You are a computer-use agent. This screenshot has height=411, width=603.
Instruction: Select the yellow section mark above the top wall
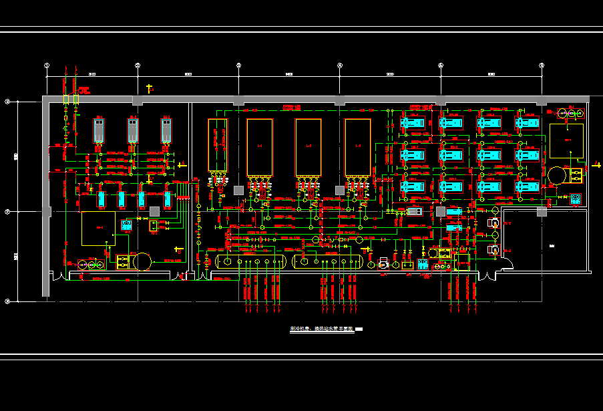click(150, 89)
